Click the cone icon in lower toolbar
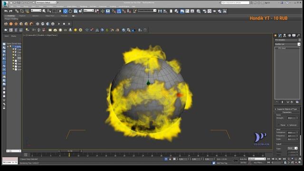304x171 pixels. pyautogui.click(x=70, y=30)
